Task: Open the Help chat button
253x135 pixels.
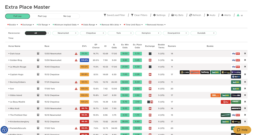Action: (x=242, y=130)
